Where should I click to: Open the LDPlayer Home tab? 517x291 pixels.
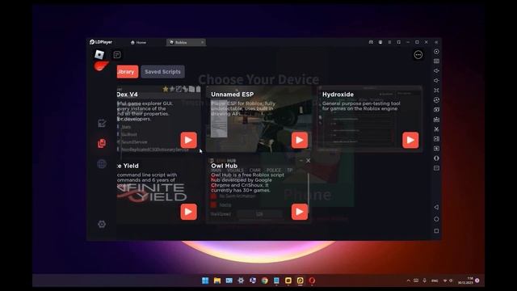pyautogui.click(x=138, y=43)
